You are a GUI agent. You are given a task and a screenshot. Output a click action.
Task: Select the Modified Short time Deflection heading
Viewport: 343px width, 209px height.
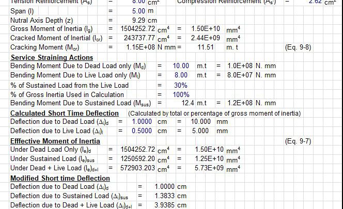[x=60, y=178]
